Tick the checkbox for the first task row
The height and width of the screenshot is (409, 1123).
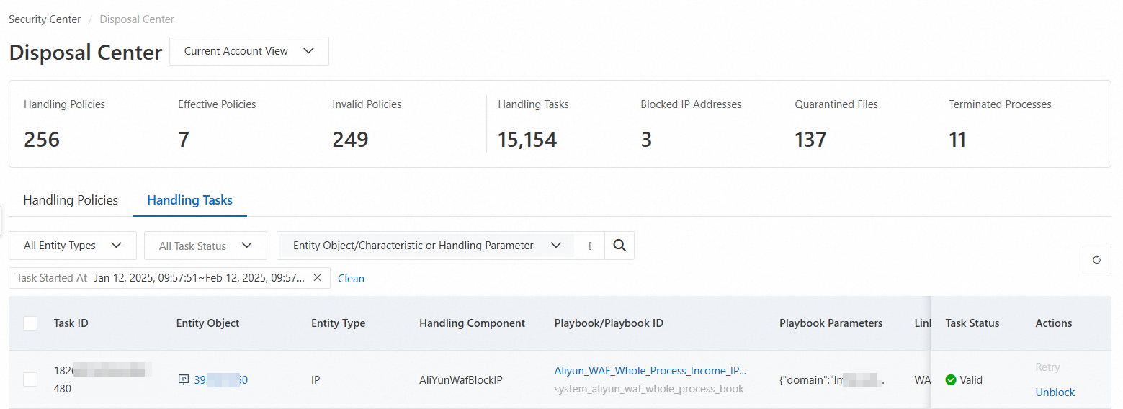pyautogui.click(x=30, y=379)
